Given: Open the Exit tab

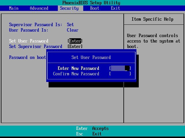Looking at the screenshot, I should coord(115,8).
